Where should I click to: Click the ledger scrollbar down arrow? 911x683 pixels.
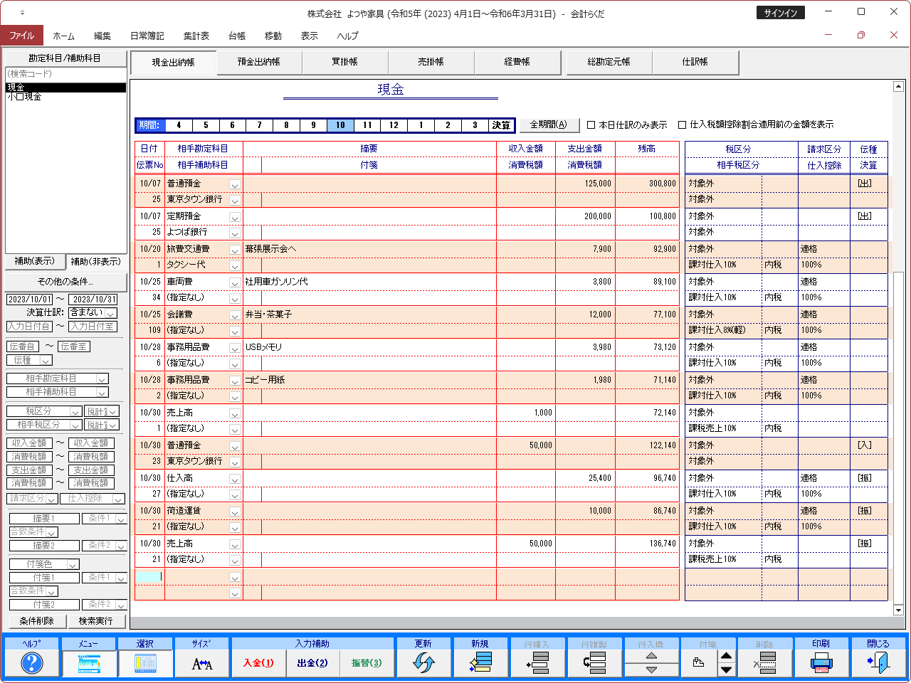tap(898, 610)
